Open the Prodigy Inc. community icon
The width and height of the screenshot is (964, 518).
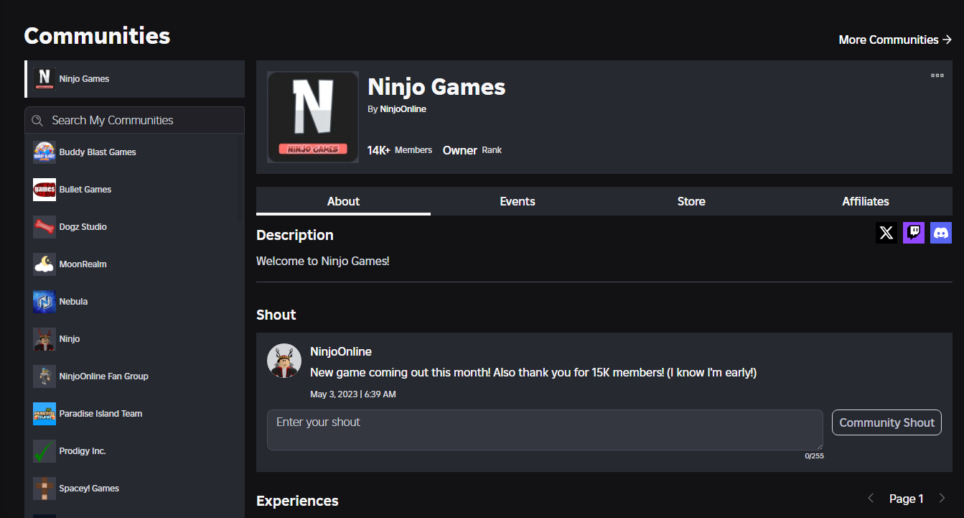point(44,450)
